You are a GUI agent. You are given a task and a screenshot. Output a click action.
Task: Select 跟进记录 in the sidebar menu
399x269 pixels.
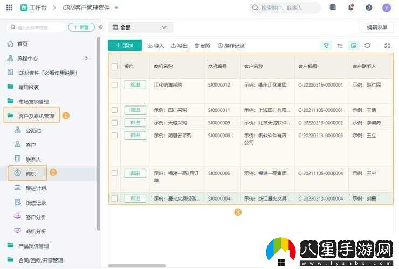(36, 203)
